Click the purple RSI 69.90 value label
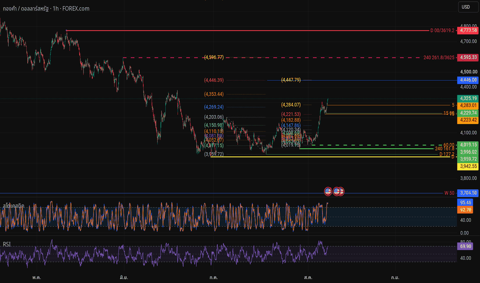Screen dimensions: 480x283 [465, 246]
